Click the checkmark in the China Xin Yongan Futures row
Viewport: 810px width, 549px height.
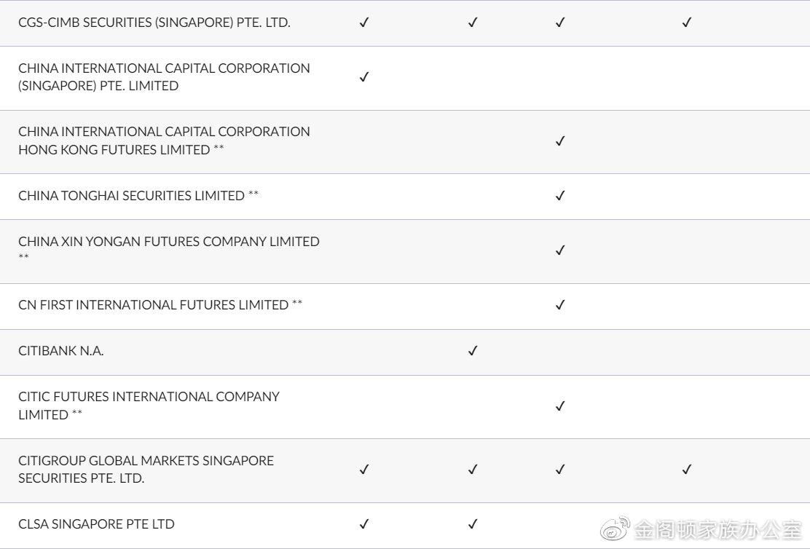point(560,250)
